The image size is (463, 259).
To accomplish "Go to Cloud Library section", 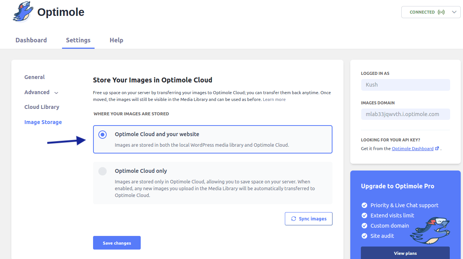I will pyautogui.click(x=42, y=107).
